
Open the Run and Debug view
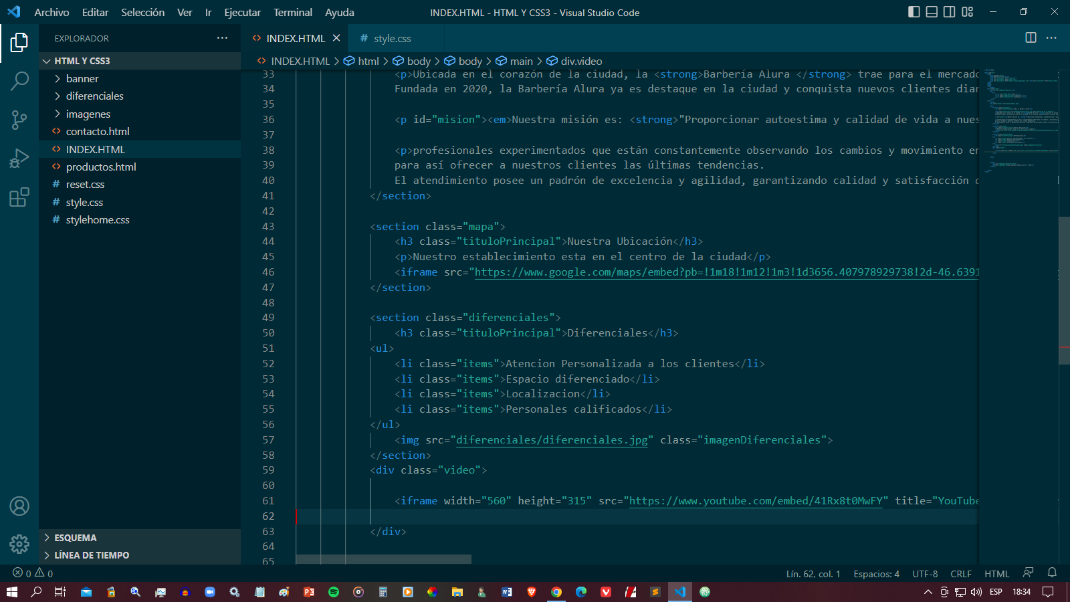tap(19, 159)
